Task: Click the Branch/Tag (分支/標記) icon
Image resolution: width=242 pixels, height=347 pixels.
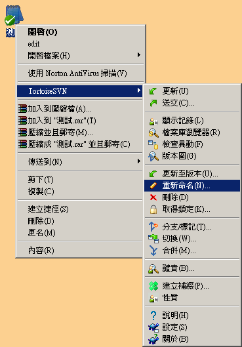Action: [153, 227]
